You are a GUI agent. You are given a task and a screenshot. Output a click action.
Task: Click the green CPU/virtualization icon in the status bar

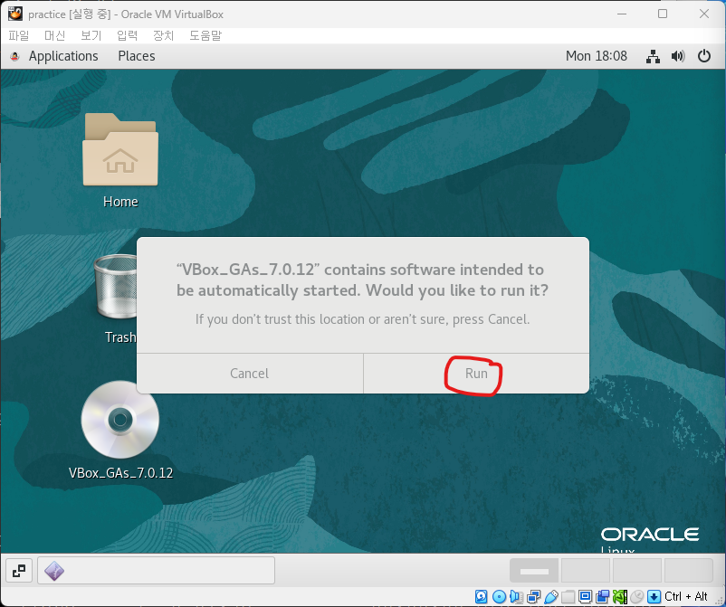pyautogui.click(x=619, y=596)
